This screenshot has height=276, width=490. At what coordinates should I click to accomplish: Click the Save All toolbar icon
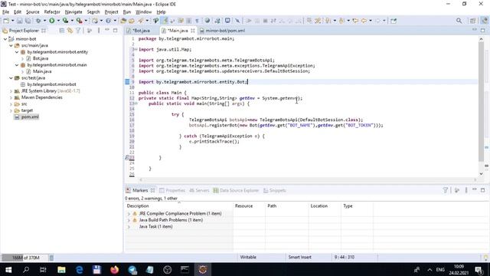click(28, 21)
